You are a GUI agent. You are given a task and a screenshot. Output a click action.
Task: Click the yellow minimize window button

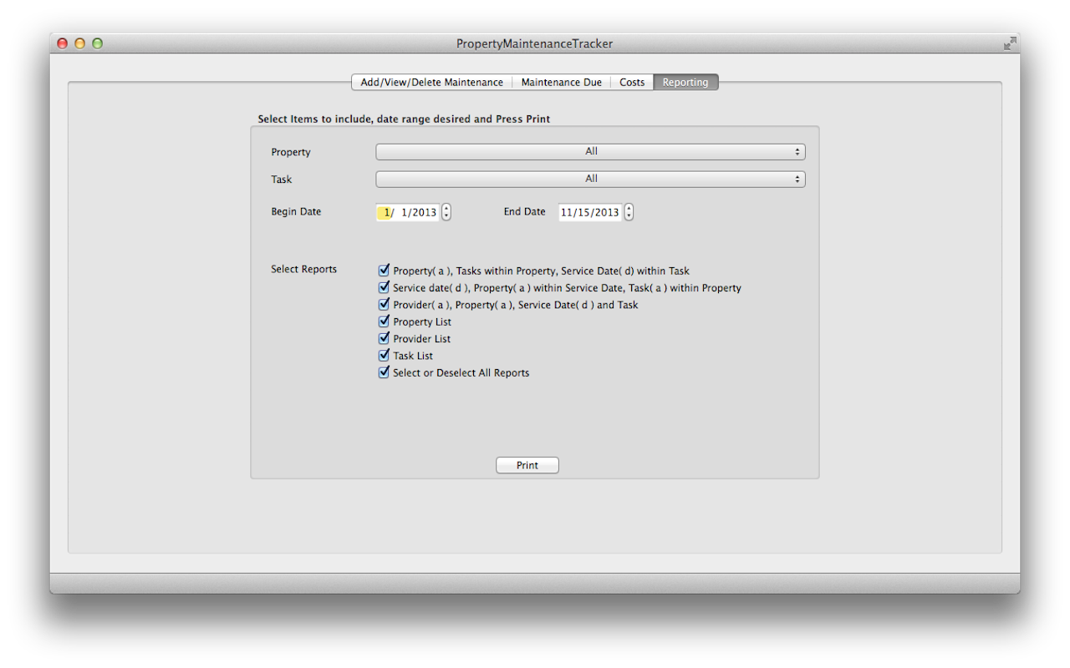pos(80,43)
